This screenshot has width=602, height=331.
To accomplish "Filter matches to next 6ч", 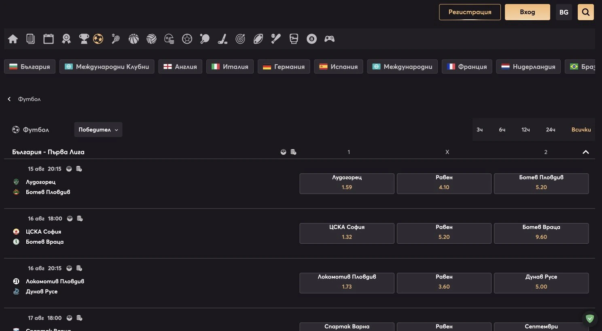I will click(502, 130).
